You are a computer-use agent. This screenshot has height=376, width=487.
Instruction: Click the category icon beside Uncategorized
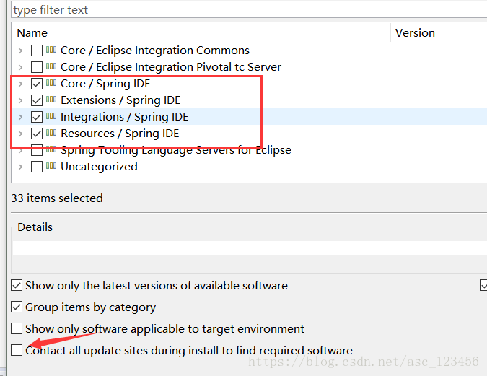[x=51, y=166]
